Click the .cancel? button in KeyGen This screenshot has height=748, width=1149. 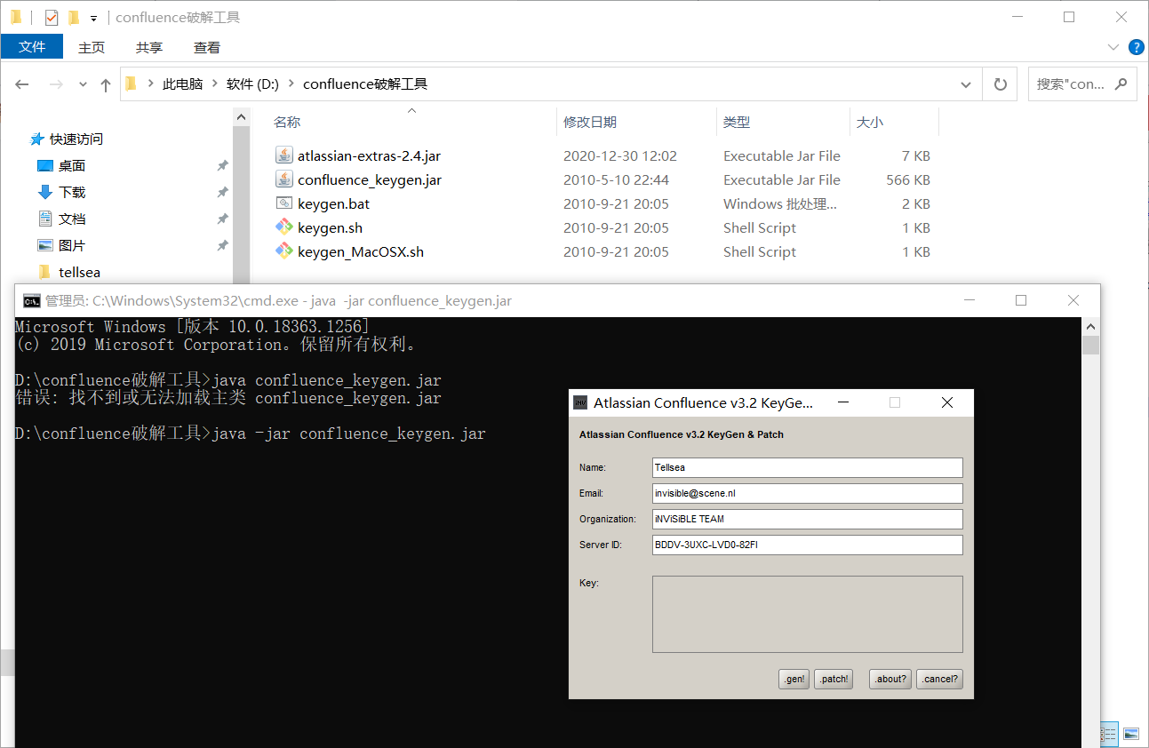tap(939, 679)
